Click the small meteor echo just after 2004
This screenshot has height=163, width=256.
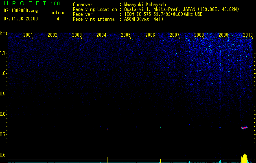coord(107,129)
